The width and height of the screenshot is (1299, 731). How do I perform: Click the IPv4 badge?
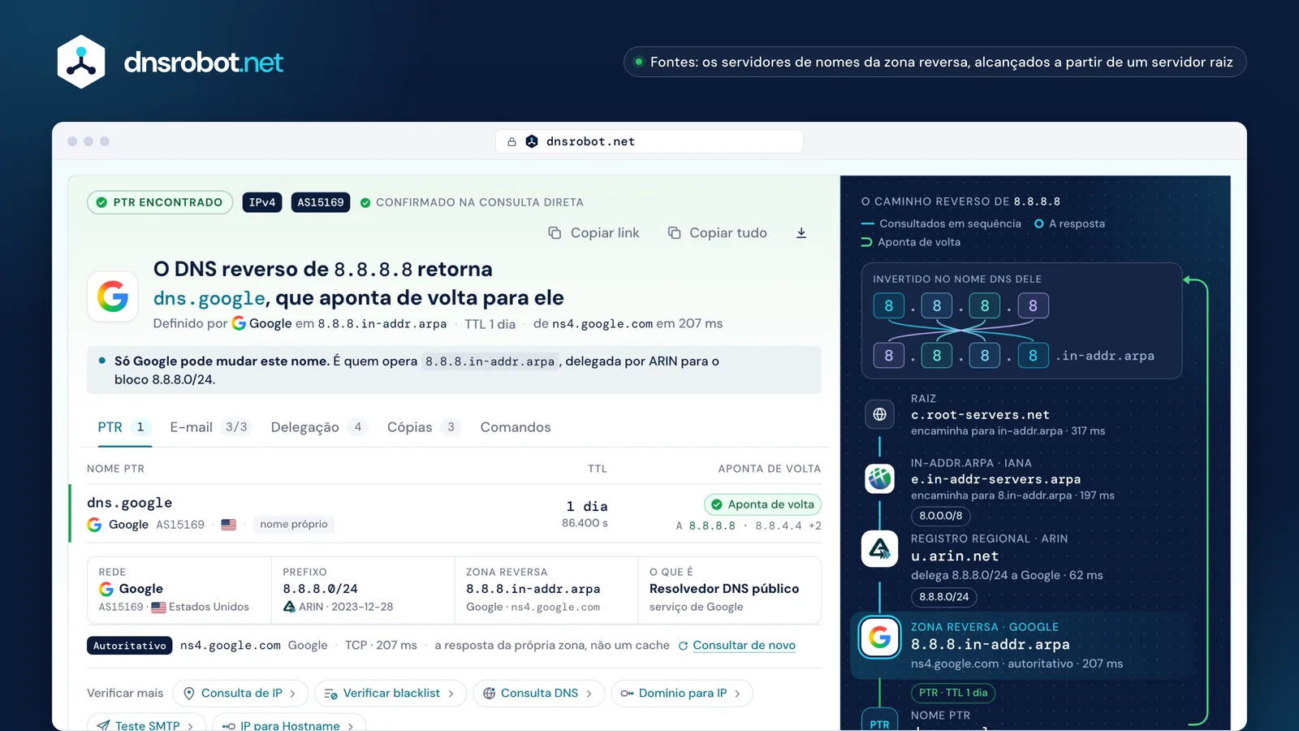pyautogui.click(x=262, y=202)
